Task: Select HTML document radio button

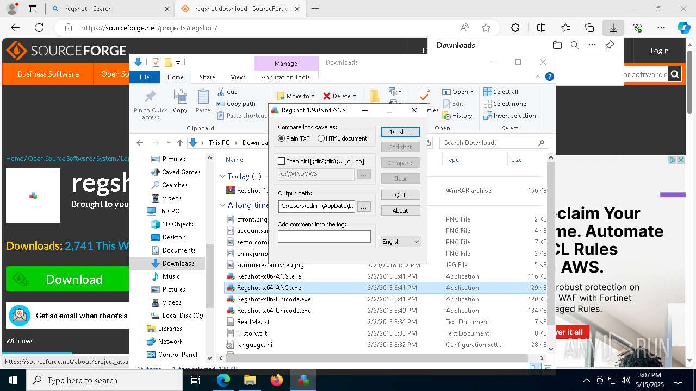Action: (321, 138)
